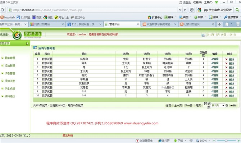Image resolution: width=241 pixels, height=143 pixels.
Task: Open 添加新题 in the sidebar
Action: tap(10, 66)
